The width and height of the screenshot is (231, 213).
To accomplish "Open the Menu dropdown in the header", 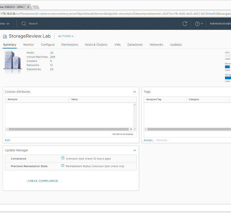I will (4, 24).
